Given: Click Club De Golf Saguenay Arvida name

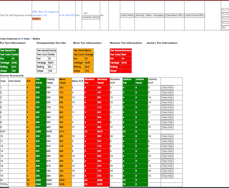Looking at the screenshot, I should (16, 15).
